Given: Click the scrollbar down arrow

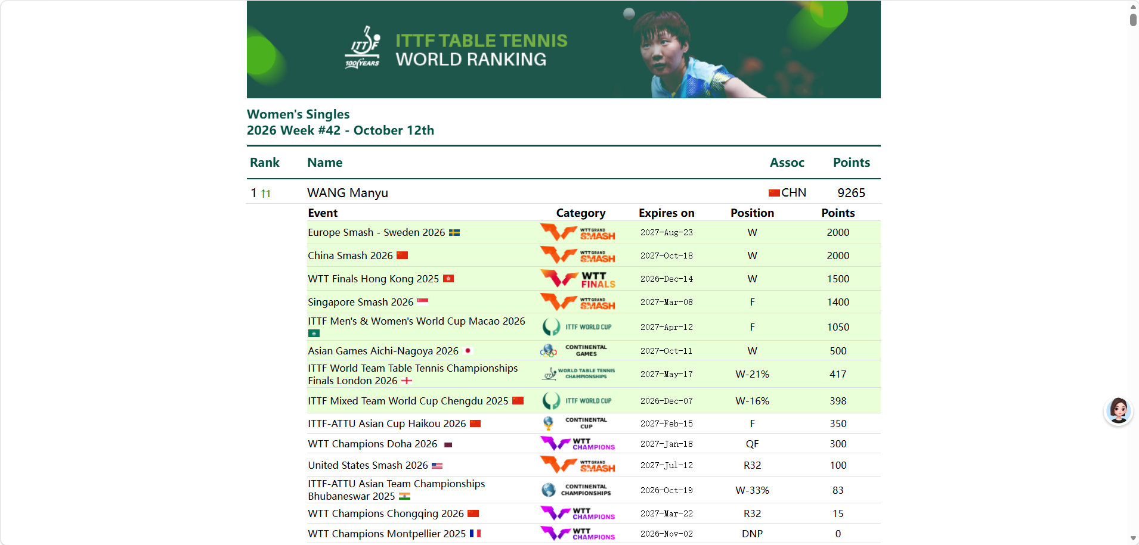Looking at the screenshot, I should coord(1133,538).
